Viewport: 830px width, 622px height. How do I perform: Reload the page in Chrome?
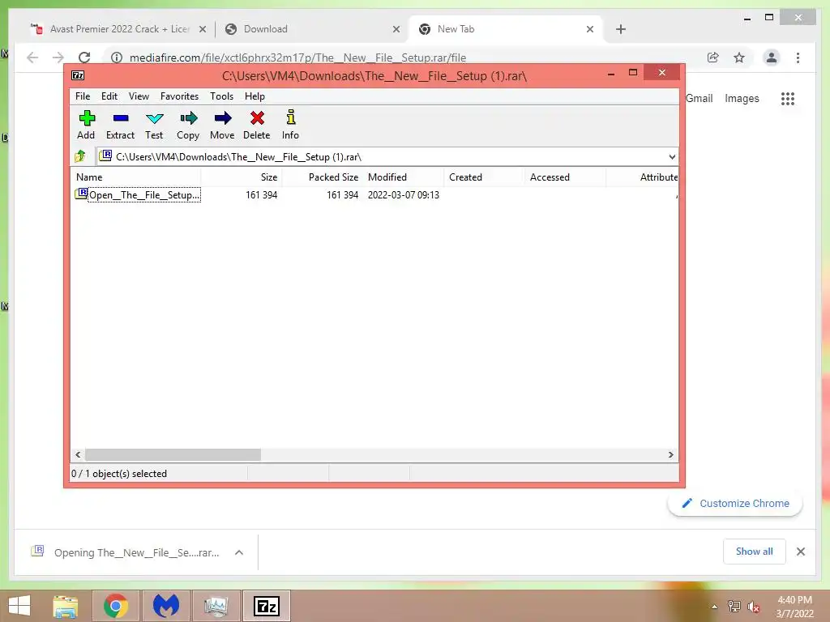(84, 58)
